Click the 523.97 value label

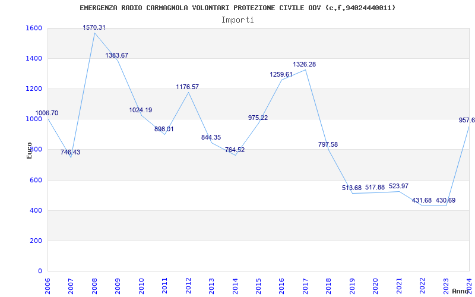398,186
